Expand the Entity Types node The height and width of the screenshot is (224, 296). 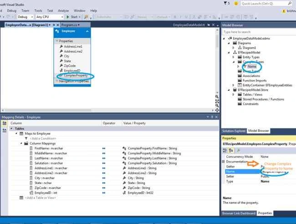[233, 57]
